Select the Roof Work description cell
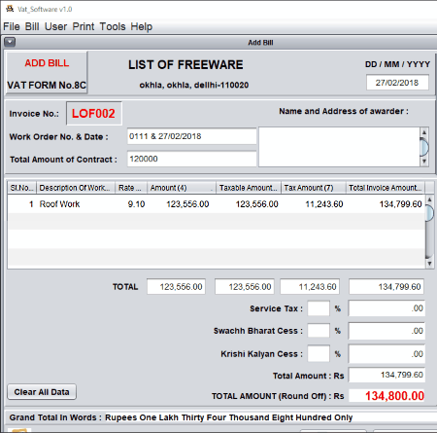Viewport: 437px width, 433px height. pos(76,204)
